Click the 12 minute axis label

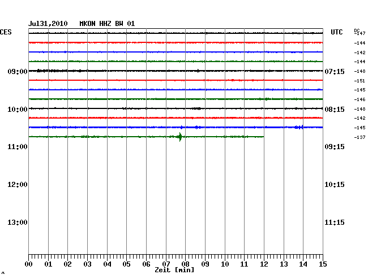(x=264, y=264)
